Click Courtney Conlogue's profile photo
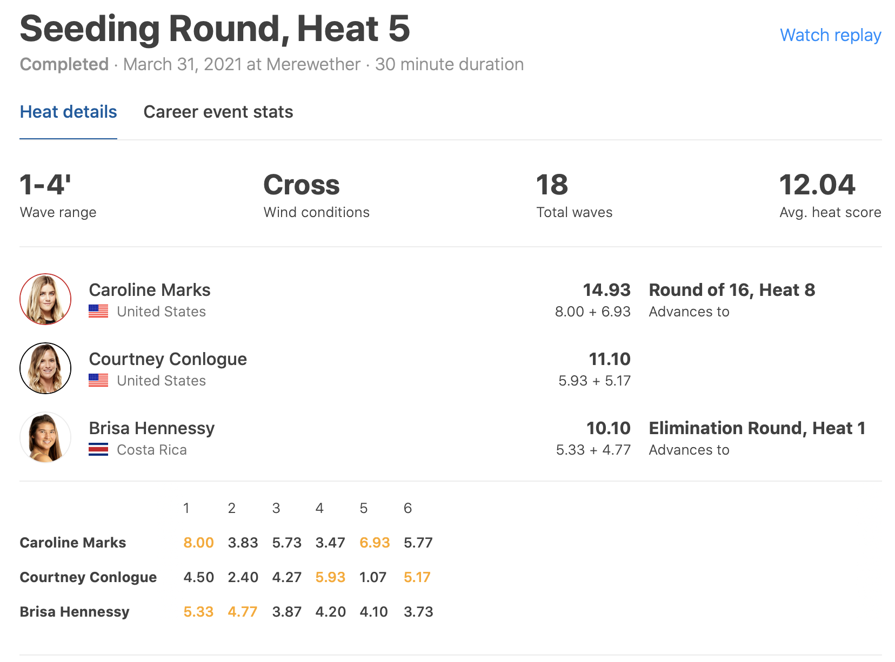This screenshot has height=662, width=895. (45, 368)
